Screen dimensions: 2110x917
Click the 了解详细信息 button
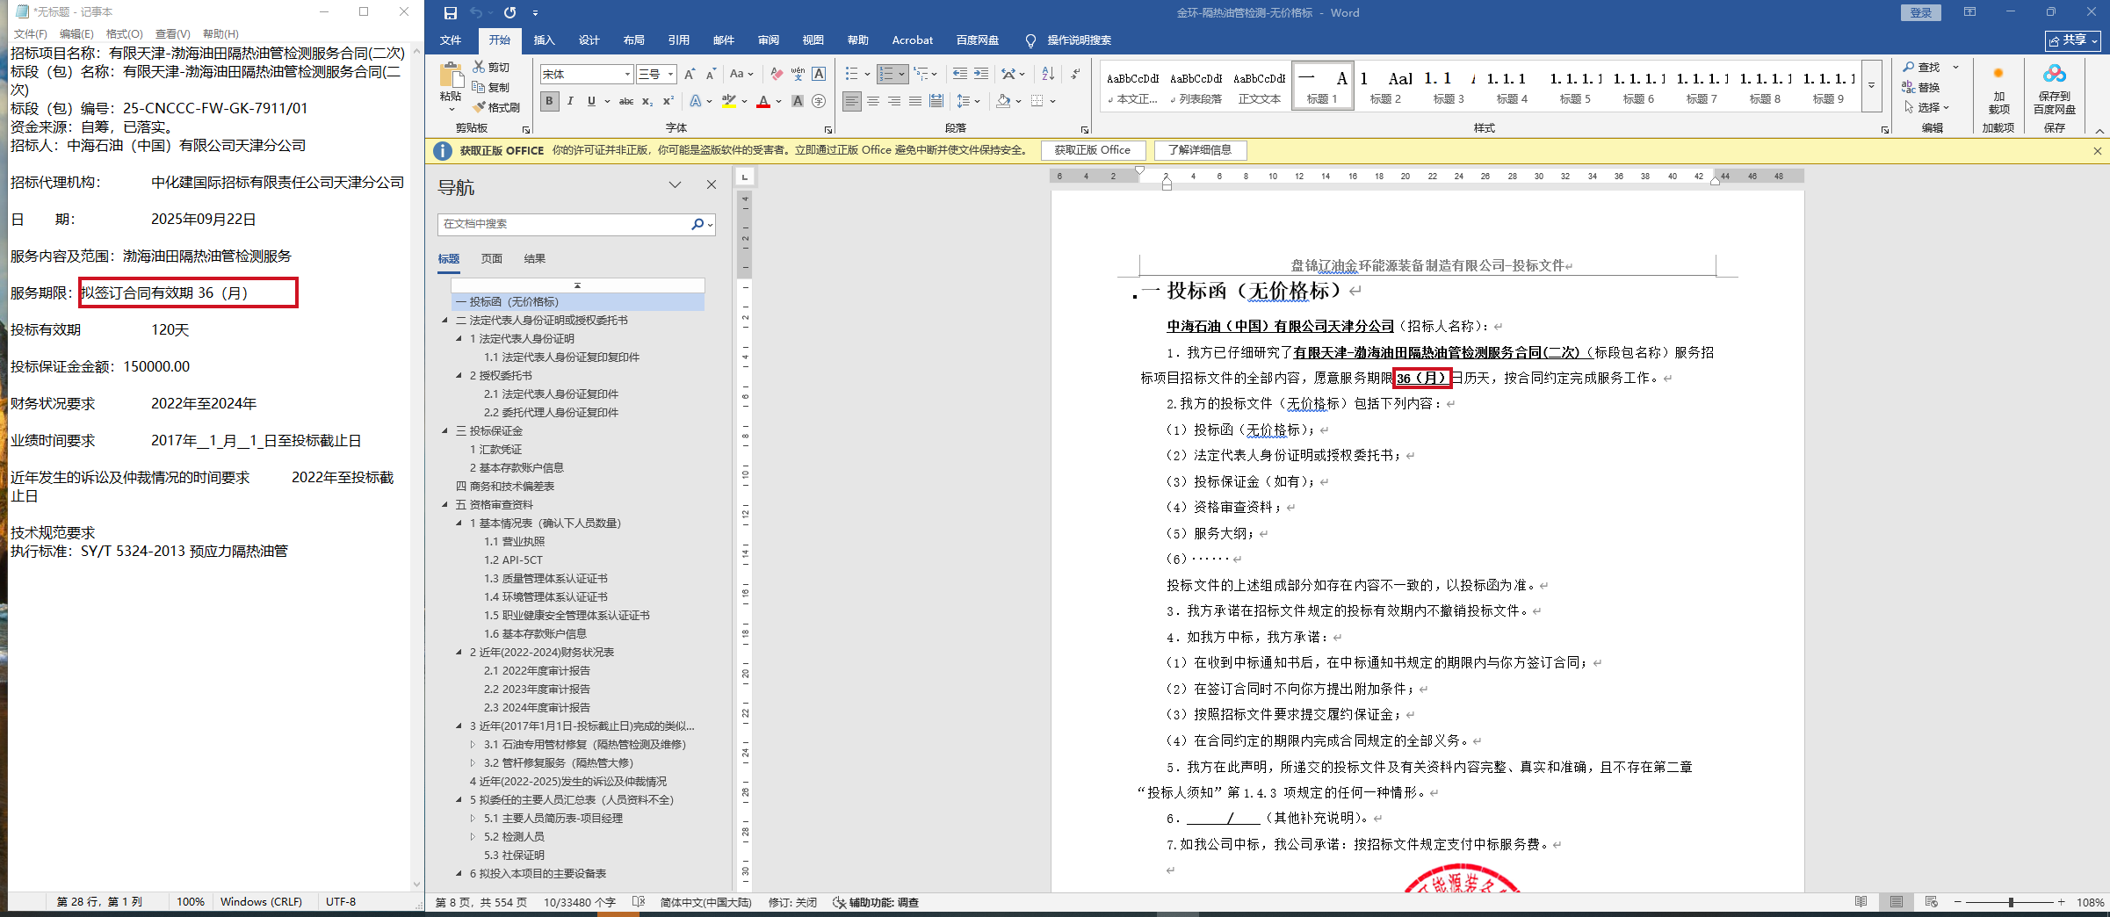click(1199, 150)
